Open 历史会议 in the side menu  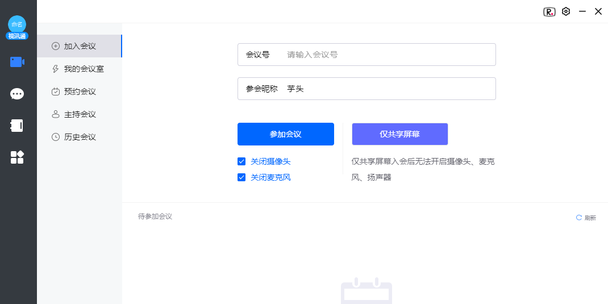tap(80, 137)
